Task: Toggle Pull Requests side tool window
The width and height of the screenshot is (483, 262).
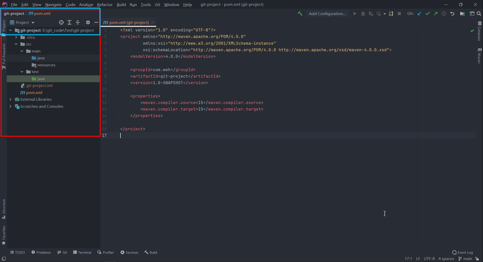Action: (x=4, y=56)
